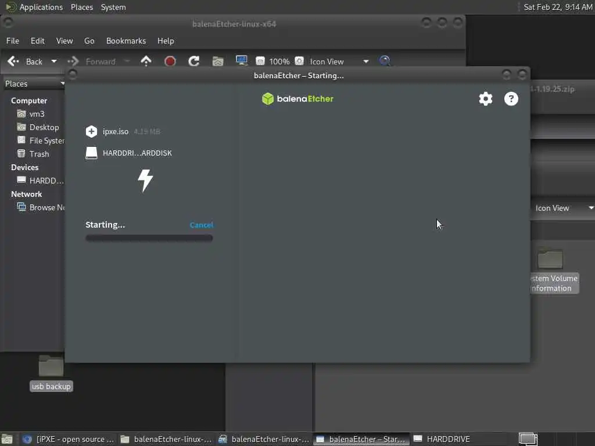
Task: Open vm3 home folder in sidebar
Action: tap(31, 114)
